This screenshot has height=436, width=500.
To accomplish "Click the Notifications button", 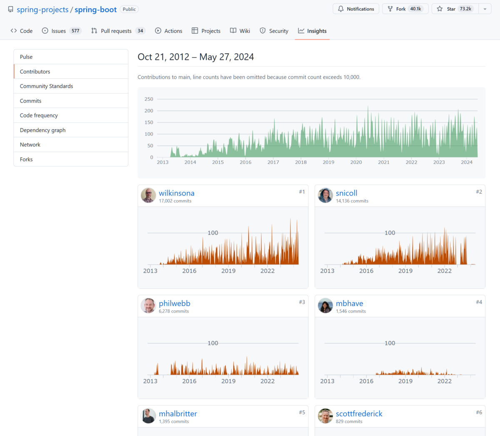I will (356, 9).
